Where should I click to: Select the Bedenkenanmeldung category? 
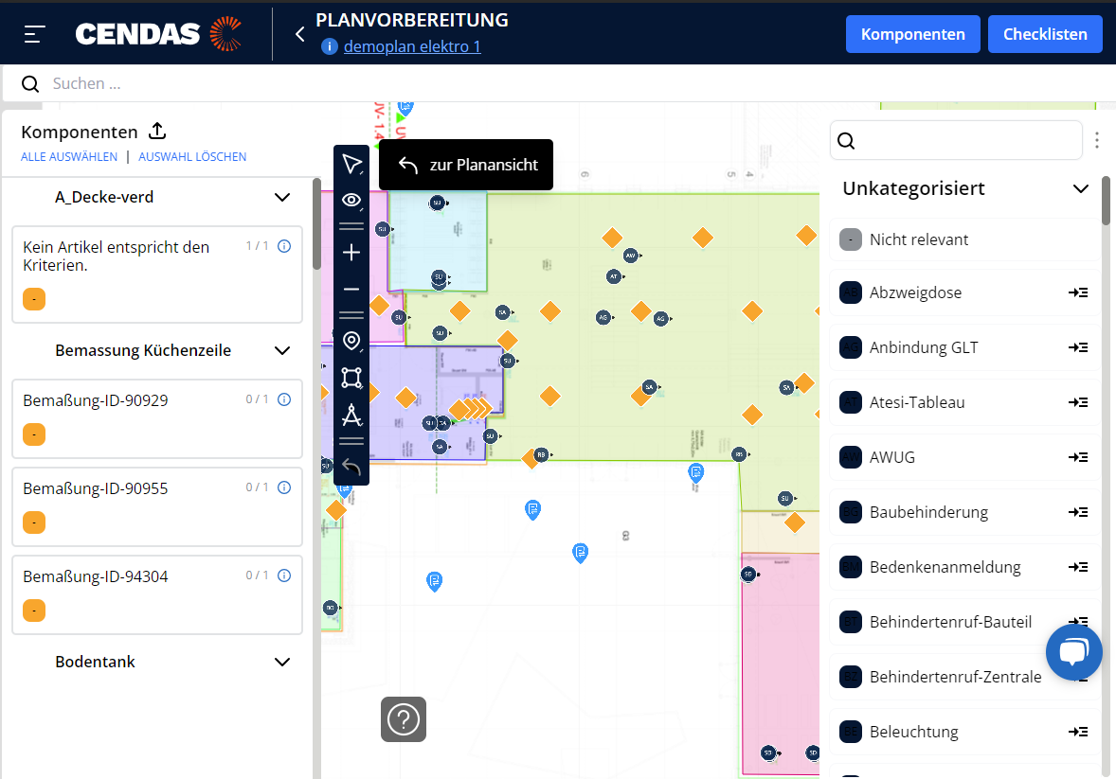(964, 566)
